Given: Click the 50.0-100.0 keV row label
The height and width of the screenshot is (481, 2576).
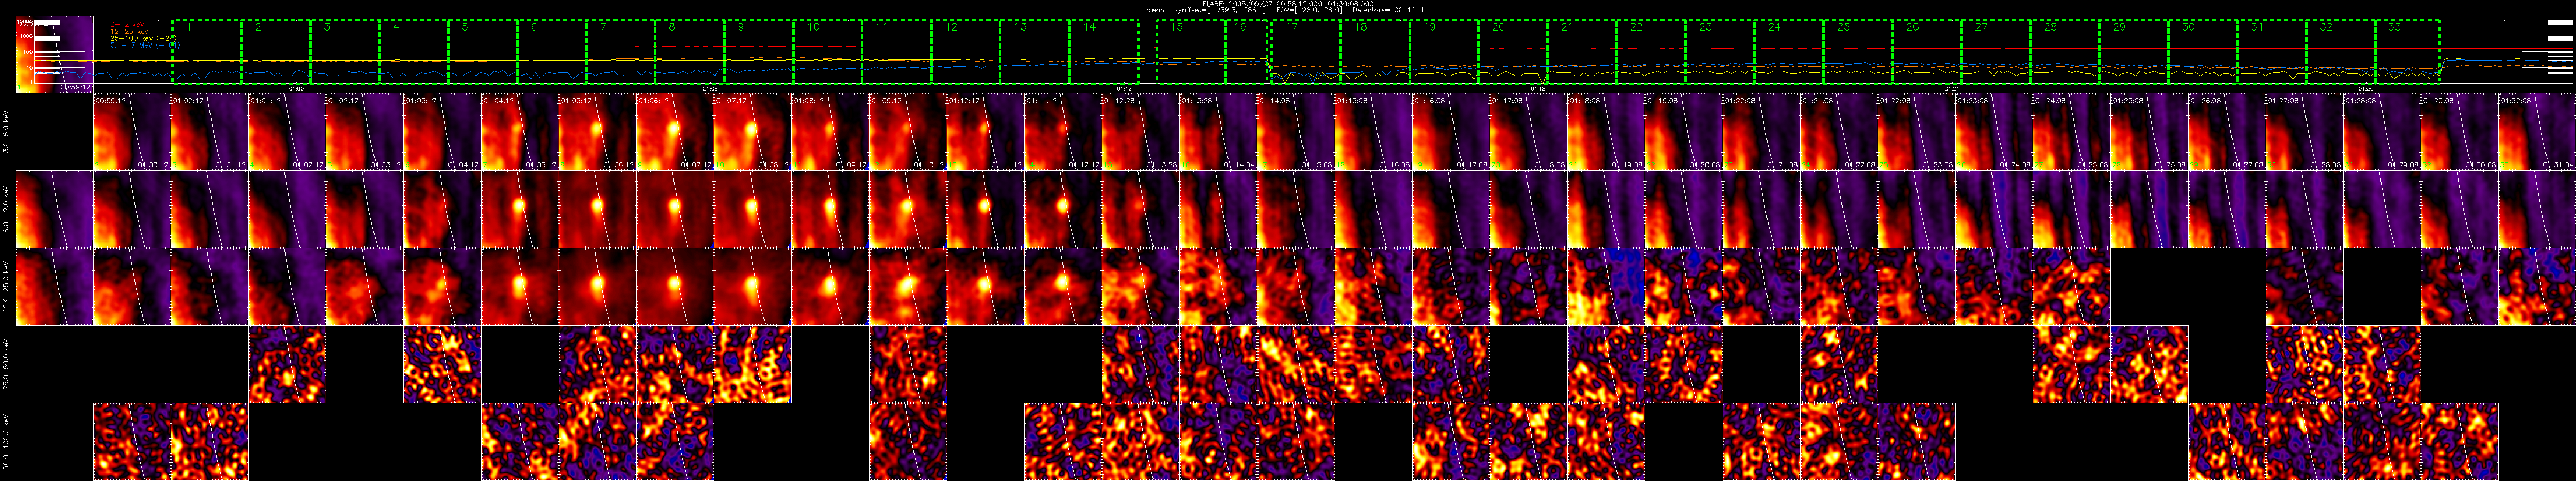Looking at the screenshot, I should pyautogui.click(x=7, y=442).
